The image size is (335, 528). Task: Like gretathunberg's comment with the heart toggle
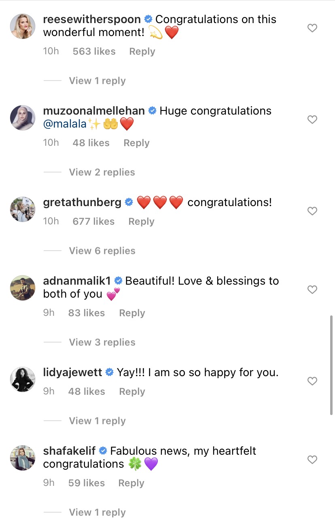[312, 211]
